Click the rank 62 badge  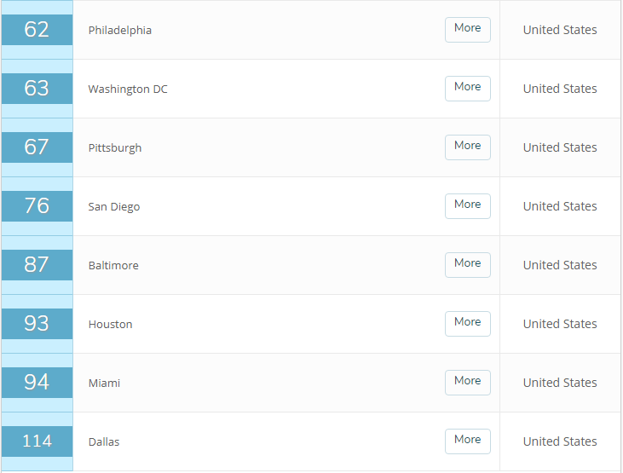pyautogui.click(x=37, y=30)
